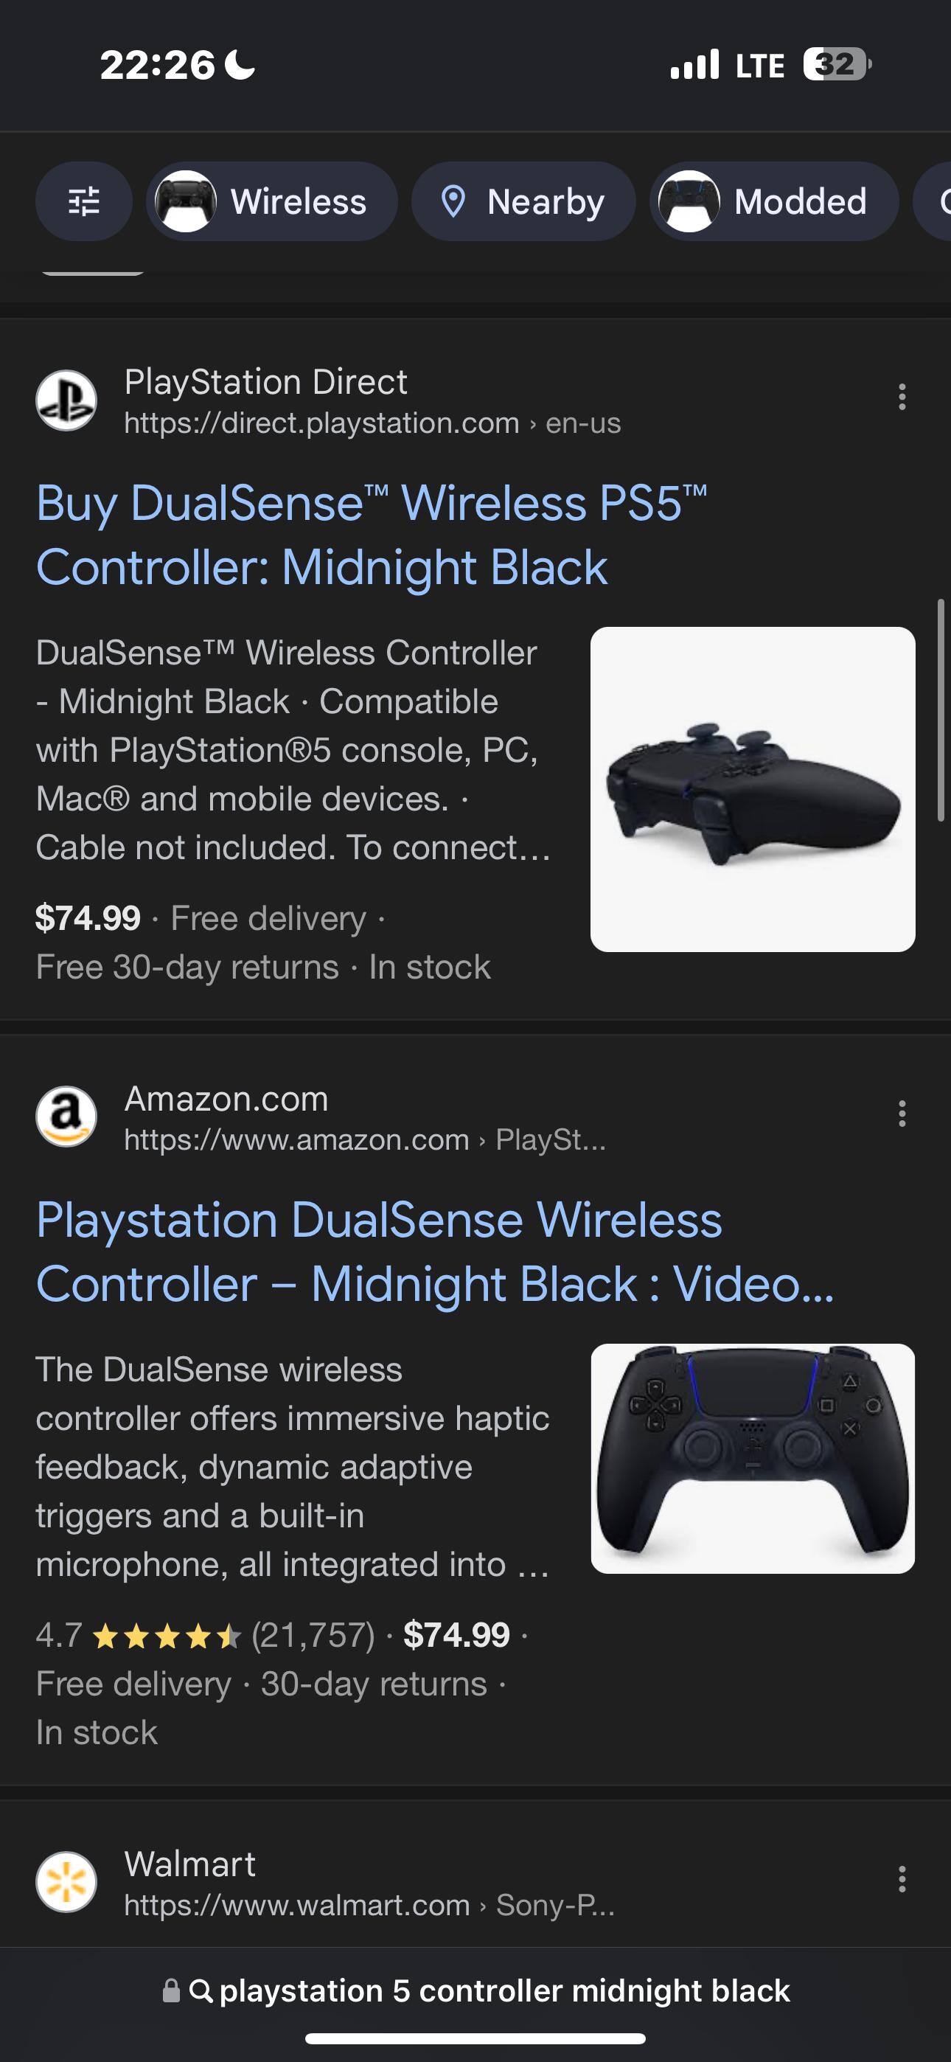Open more options for Amazon result
Image resolution: width=951 pixels, height=2062 pixels.
point(902,1114)
